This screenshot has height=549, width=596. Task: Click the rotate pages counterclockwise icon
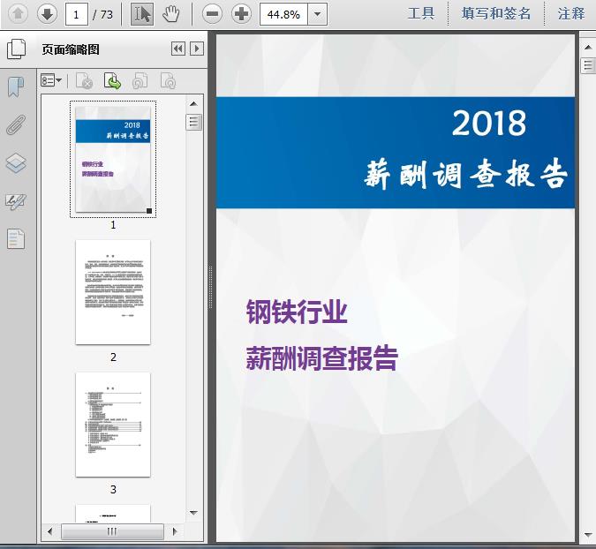140,81
